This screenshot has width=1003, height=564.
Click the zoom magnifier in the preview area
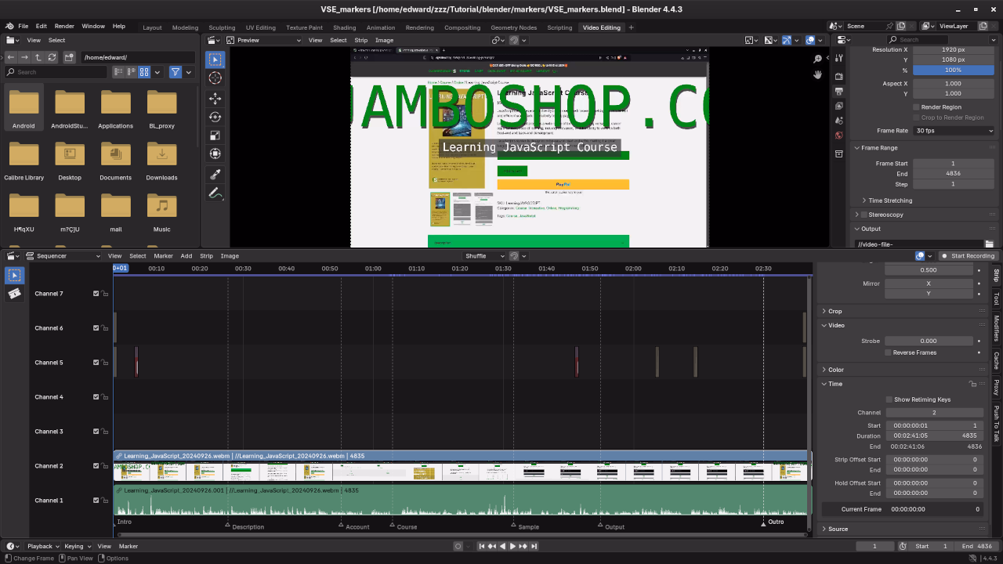point(817,59)
